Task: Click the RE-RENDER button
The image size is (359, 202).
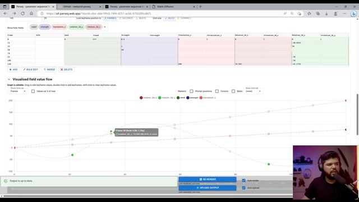Action: click(x=208, y=180)
